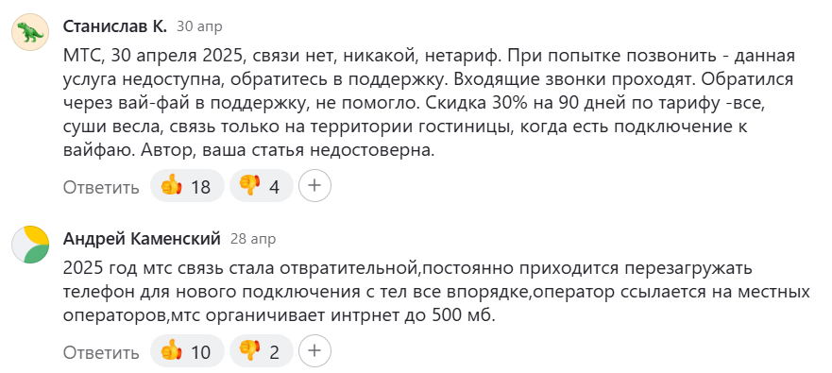
Task: Click the comment text starting with МТС, 30 апреля
Action: point(430,103)
